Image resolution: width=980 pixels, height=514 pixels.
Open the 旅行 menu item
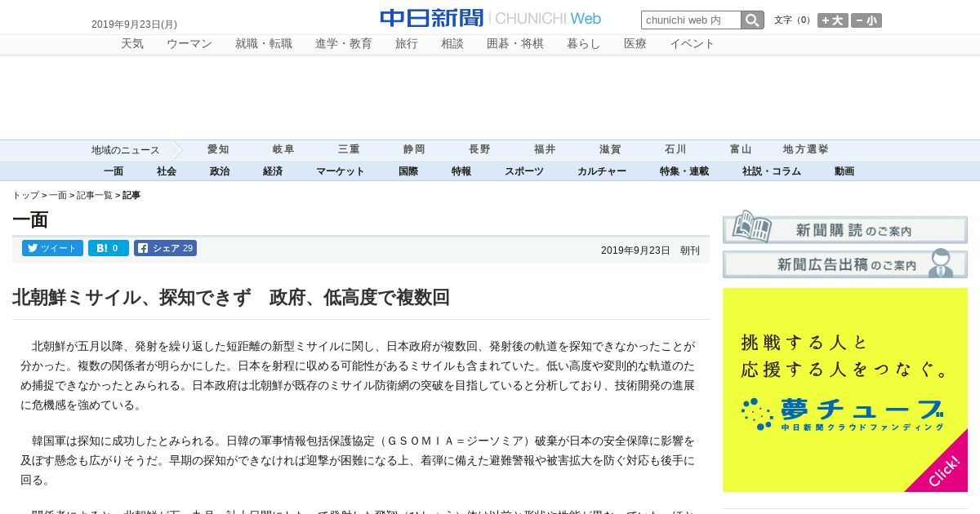(407, 44)
